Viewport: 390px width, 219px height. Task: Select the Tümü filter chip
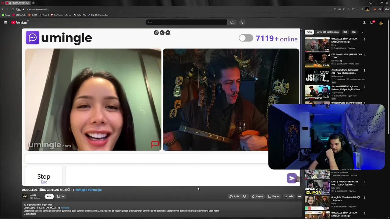tap(309, 32)
